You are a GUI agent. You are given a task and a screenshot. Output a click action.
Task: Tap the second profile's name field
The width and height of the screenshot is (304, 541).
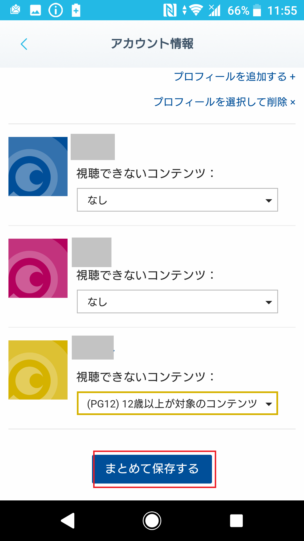[x=91, y=252]
